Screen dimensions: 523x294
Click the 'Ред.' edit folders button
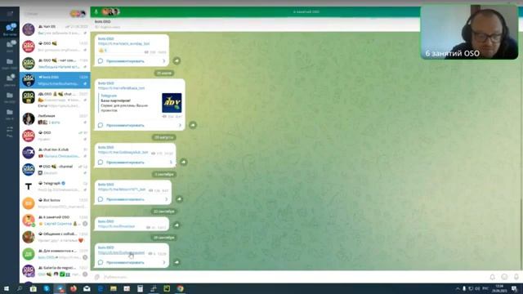pos(10,131)
